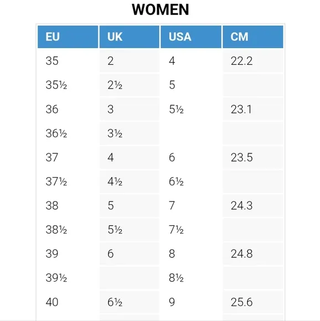320x321 pixels.
Task: Select EU size 39½ cell
Action: point(68,278)
